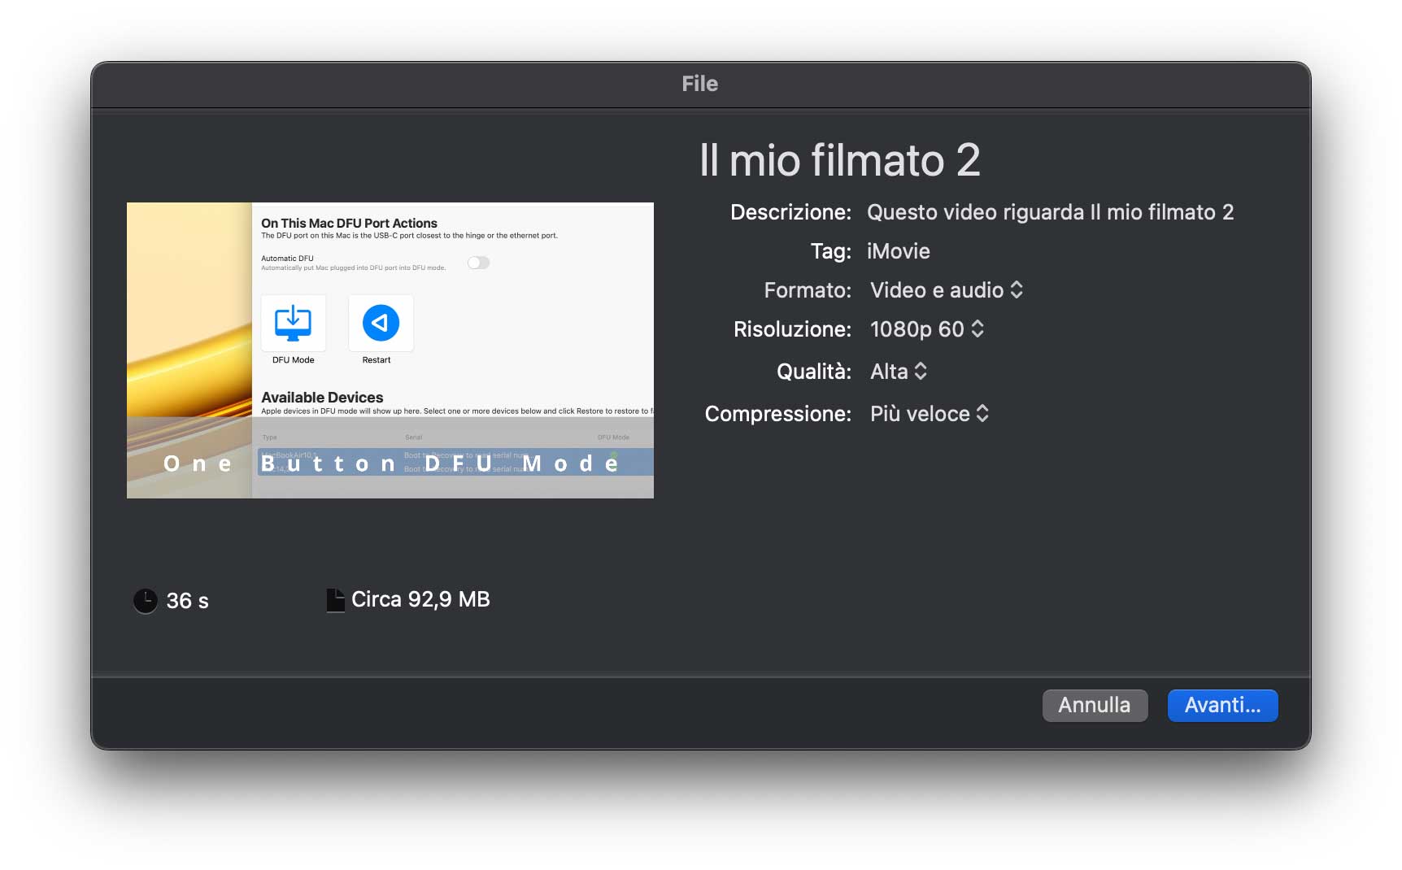Click the document file size icon

pos(335,600)
